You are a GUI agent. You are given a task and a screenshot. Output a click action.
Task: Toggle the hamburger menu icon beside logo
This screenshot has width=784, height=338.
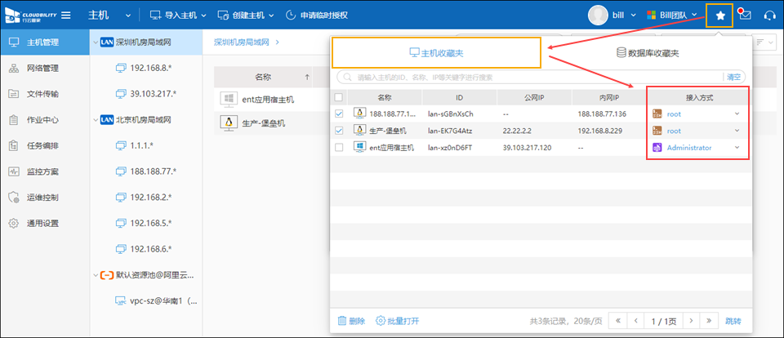65,16
